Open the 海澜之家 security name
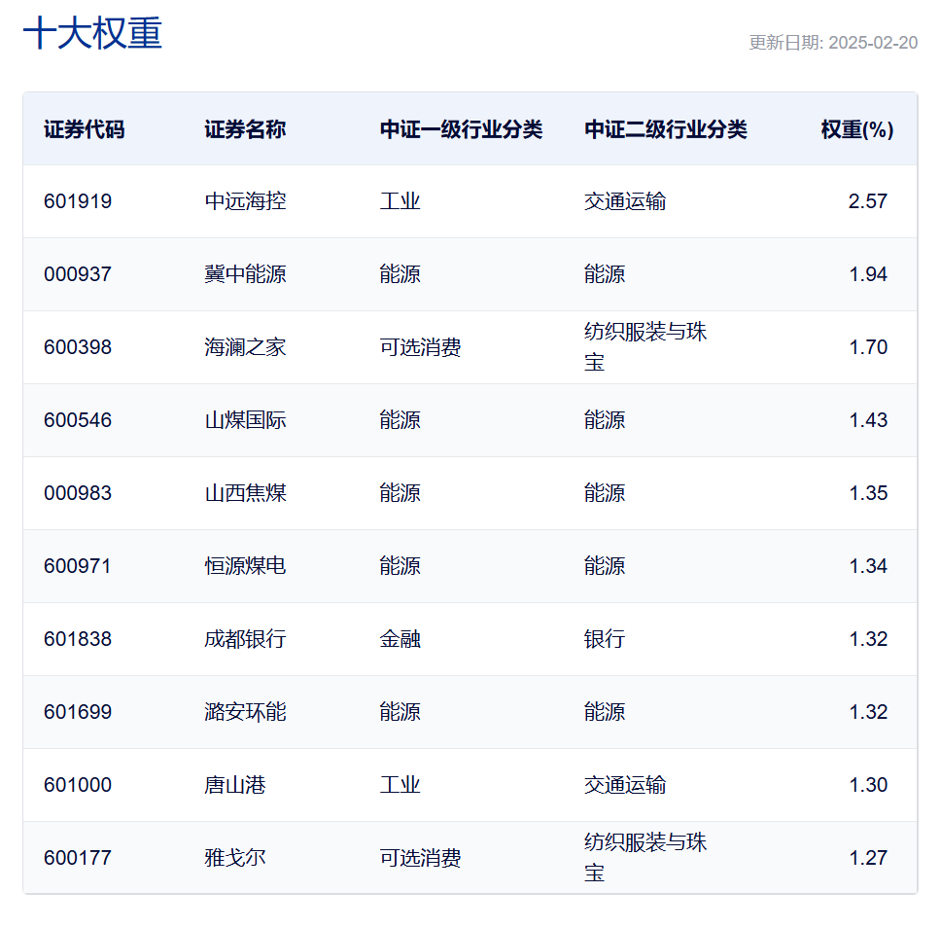Viewport: 940px width, 927px height. (x=245, y=347)
